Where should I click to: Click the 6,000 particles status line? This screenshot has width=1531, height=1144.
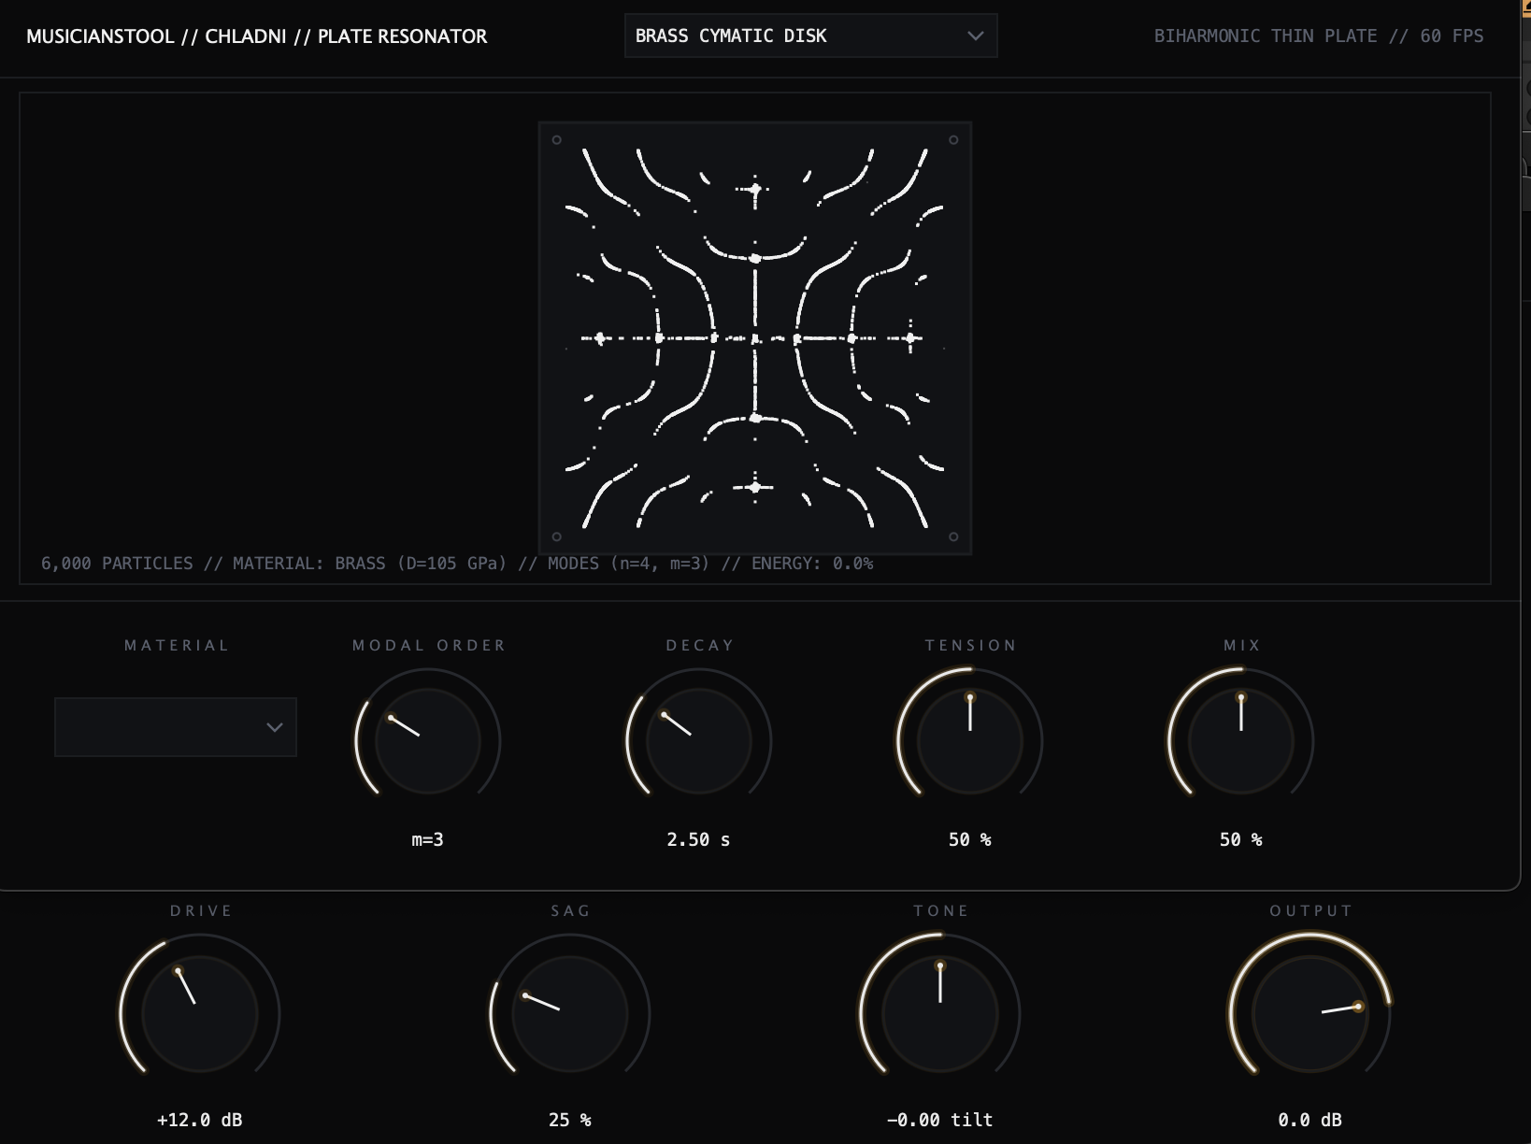[457, 564]
